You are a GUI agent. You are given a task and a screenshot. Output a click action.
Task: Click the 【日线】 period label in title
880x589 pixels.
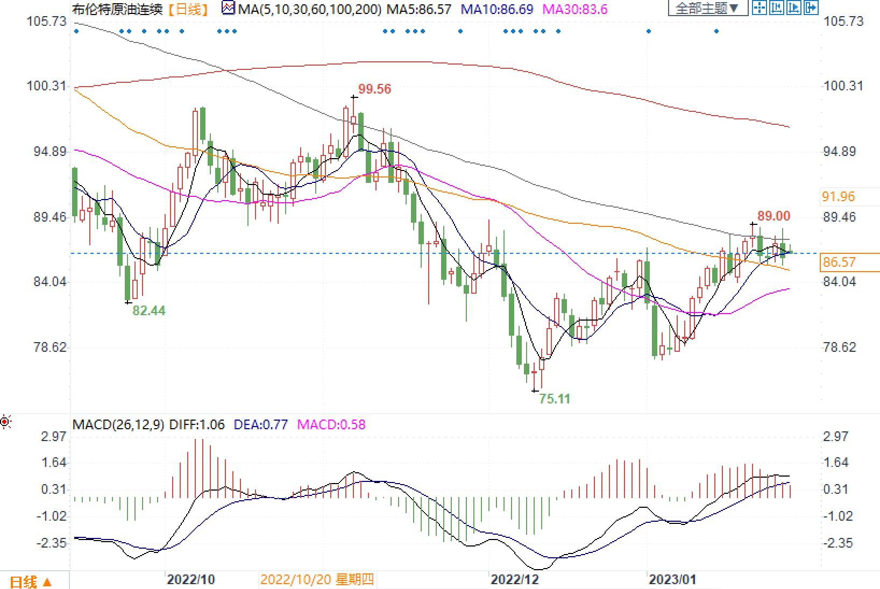click(x=187, y=9)
